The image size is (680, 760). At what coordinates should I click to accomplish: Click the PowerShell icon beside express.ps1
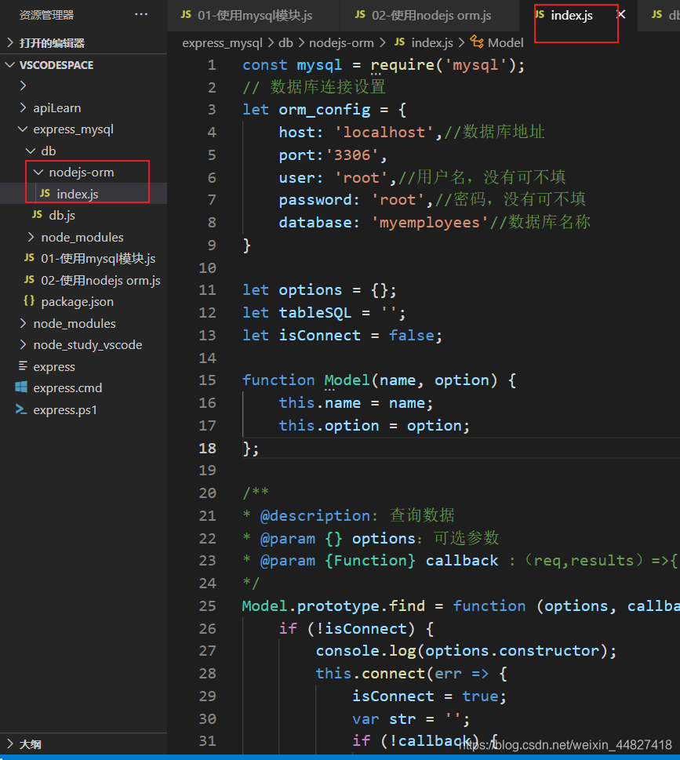click(x=21, y=409)
